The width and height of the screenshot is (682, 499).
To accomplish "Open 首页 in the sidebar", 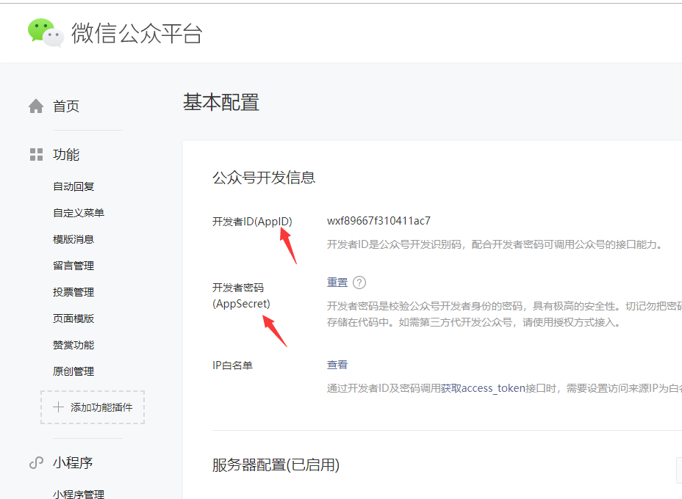I will [x=66, y=106].
